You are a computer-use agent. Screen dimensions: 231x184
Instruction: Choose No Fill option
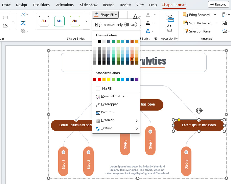(x=116, y=88)
